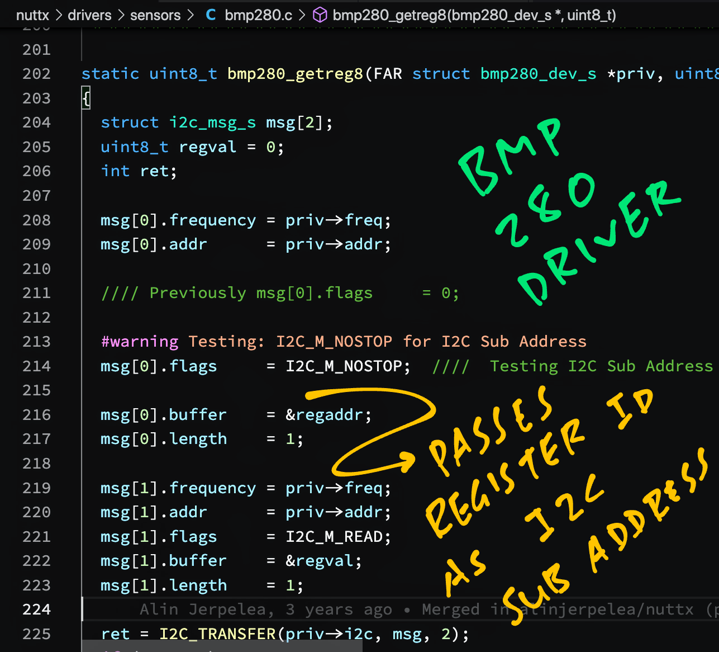The width and height of the screenshot is (719, 652).
Task: Click line number 224 in the gutter
Action: [36, 609]
